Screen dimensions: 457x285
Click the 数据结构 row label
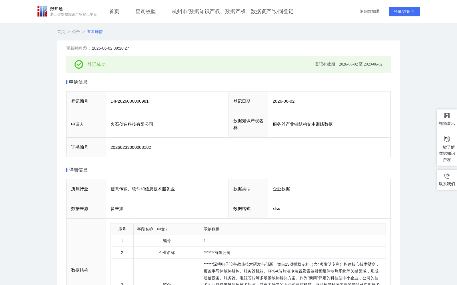pos(80,270)
